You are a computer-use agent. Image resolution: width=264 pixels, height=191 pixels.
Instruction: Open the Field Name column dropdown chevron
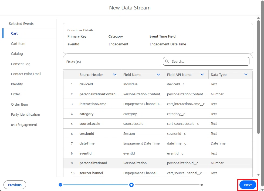point(158,75)
